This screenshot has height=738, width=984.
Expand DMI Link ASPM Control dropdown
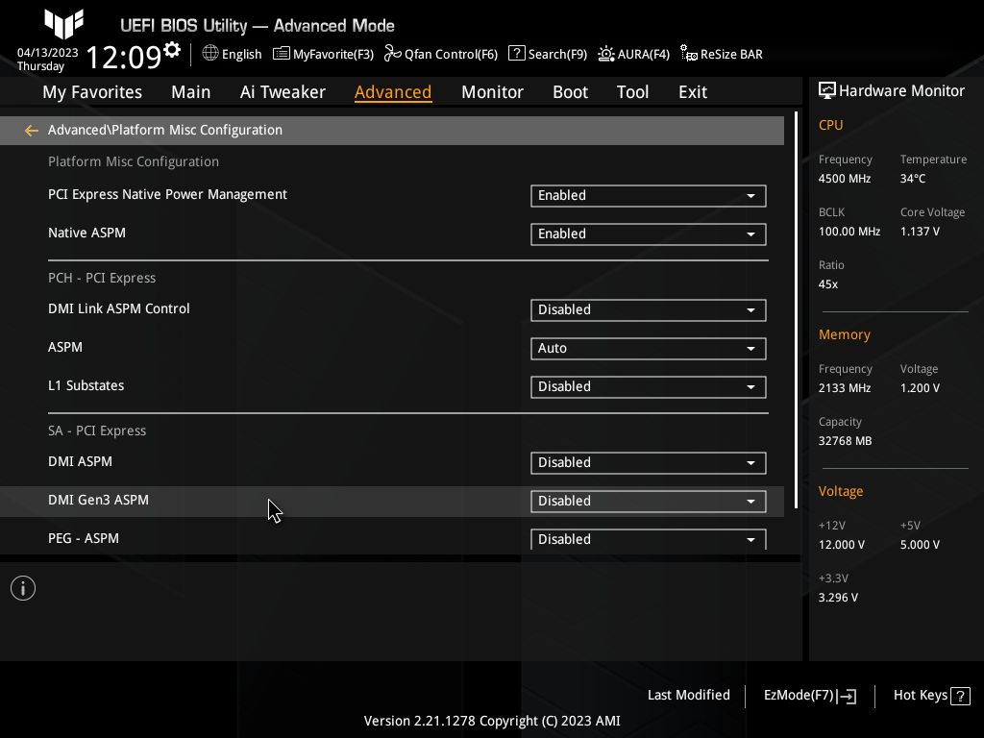pyautogui.click(x=649, y=310)
